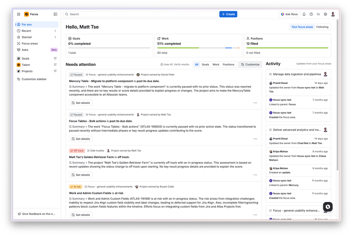Expand the Recent menu chevron
The image size is (352, 236).
[55, 31]
